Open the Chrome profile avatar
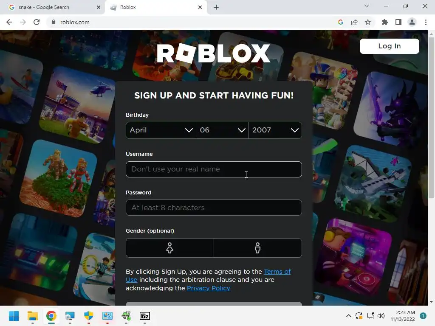 [412, 22]
